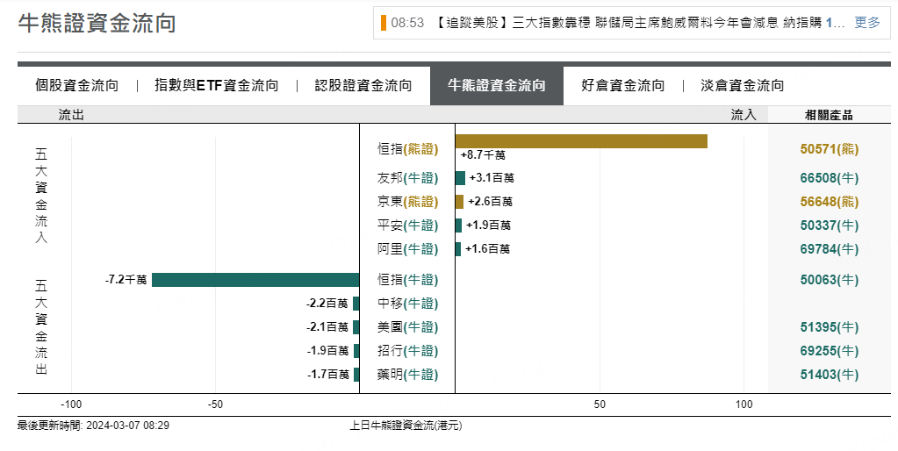Click 恒指(熊證) inflow label
Viewport: 898px width, 451px height.
click(x=408, y=149)
